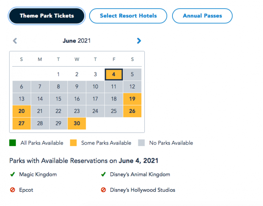The image size is (263, 206).
Task: Choose June 27 on the calendar
Action: [21, 124]
